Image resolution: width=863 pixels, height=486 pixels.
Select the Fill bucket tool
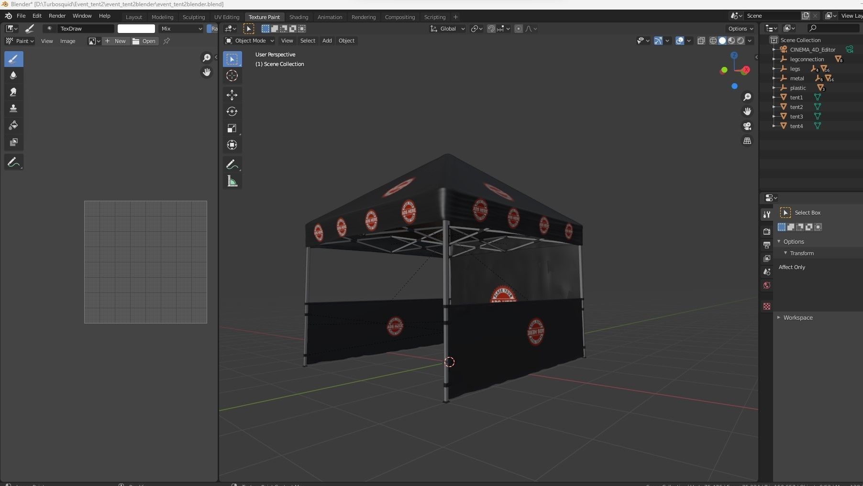click(x=13, y=125)
